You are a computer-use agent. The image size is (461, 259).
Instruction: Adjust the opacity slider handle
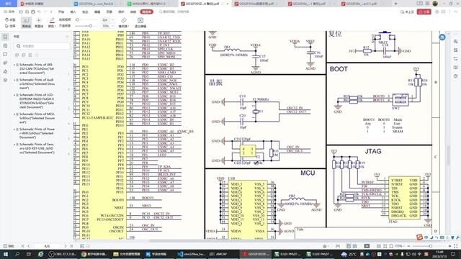point(91,26)
